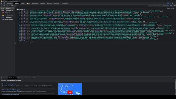Expand array item 2 Mens Cotton Jacket
Viewport: 176px width, 99px height.
pyautogui.click(x=18, y=14)
